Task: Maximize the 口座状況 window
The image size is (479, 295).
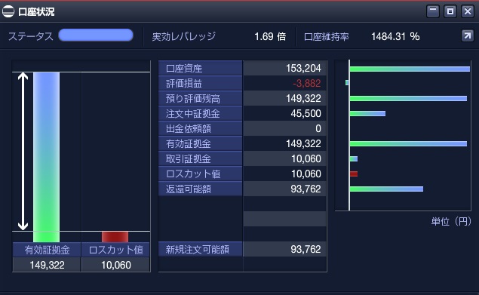Action: [450, 11]
